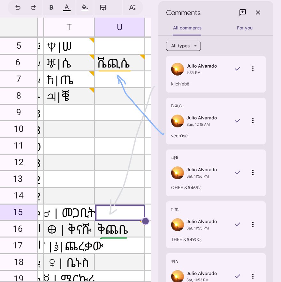
Task: Select cell T7 with the Saturn symbol
Action: pyautogui.click(x=69, y=79)
